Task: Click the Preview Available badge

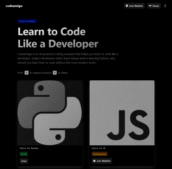Action: pos(27,21)
